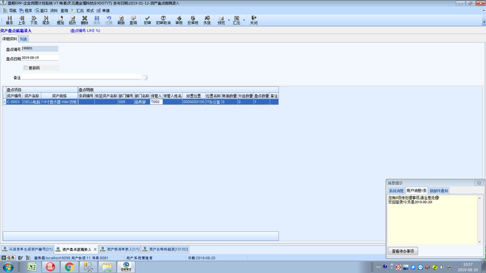Switch to 资产领用单录入 window tab
Viewport: 486px width, 273px height.
(119, 249)
